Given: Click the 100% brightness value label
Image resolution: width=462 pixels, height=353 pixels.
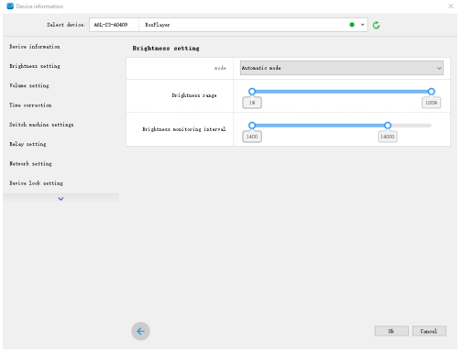Looking at the screenshot, I should pos(431,103).
